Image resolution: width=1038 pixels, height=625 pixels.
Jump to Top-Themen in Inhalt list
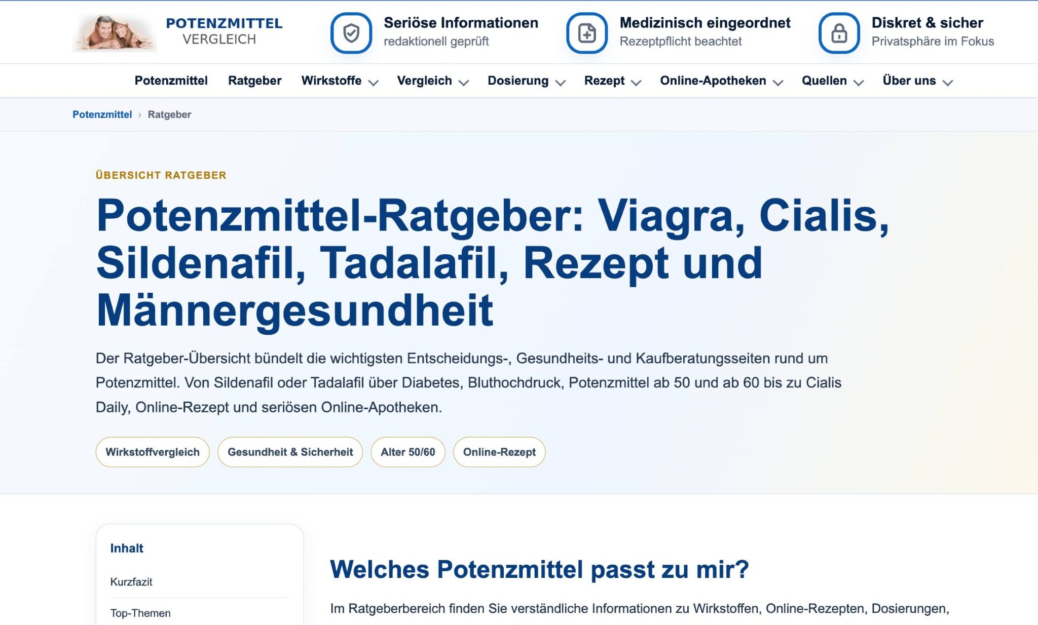point(140,613)
